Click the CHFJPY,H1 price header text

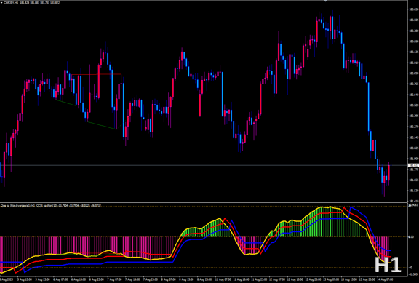click(x=31, y=3)
